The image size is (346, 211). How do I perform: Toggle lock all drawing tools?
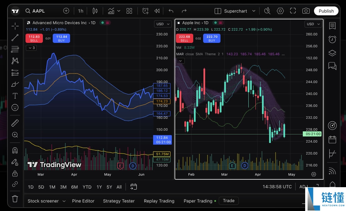point(15,174)
